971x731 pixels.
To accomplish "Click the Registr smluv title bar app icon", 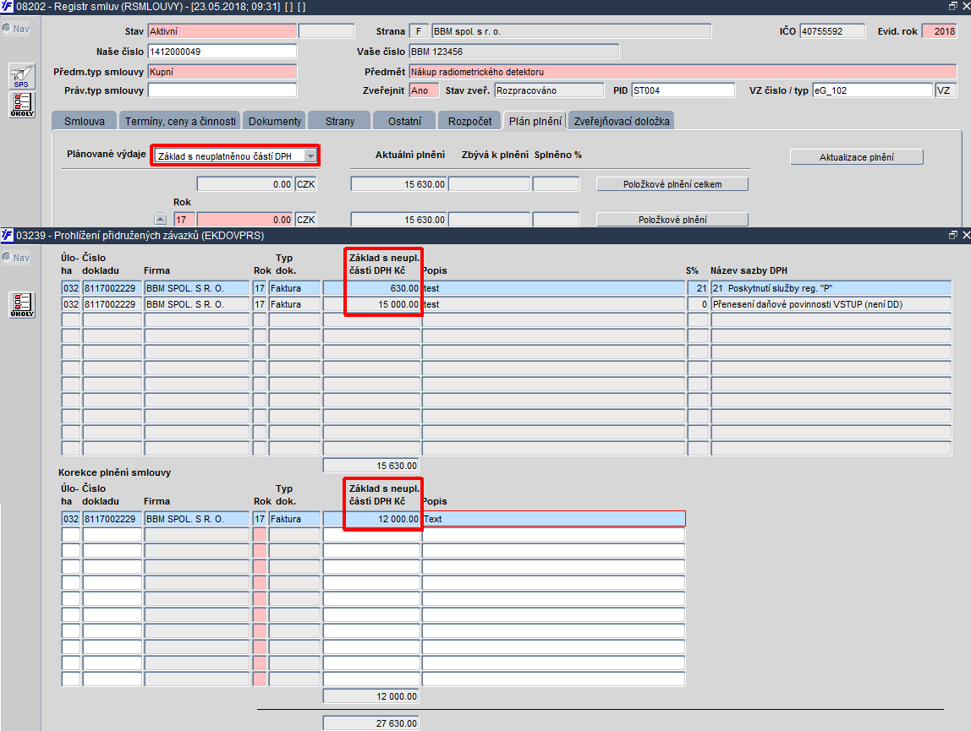I will click(x=7, y=6).
